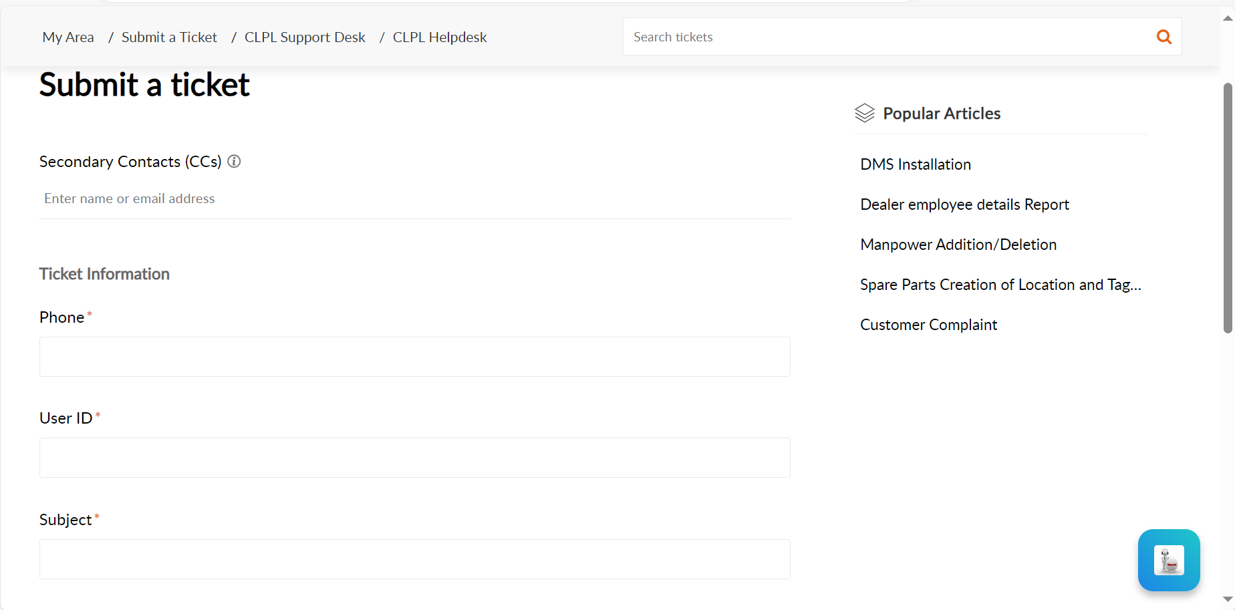Screen dimensions: 1235x610
Task: Open the DMS Installation article
Action: 916,164
